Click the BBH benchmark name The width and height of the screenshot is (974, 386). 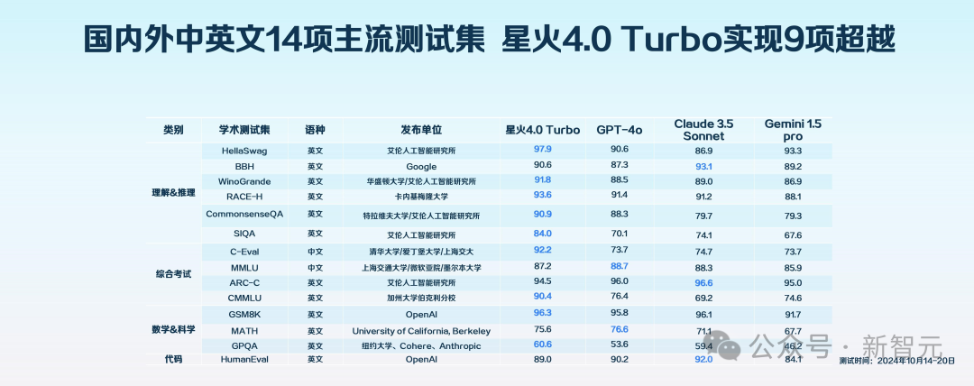click(x=244, y=166)
